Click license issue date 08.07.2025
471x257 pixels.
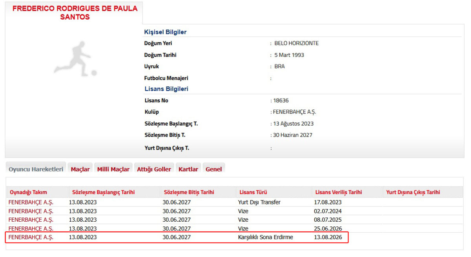pyautogui.click(x=328, y=220)
